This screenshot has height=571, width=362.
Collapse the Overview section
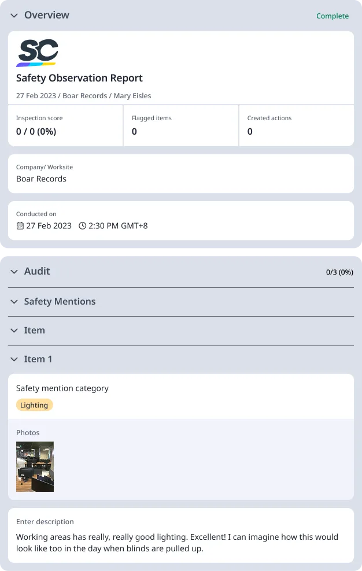[x=14, y=15]
